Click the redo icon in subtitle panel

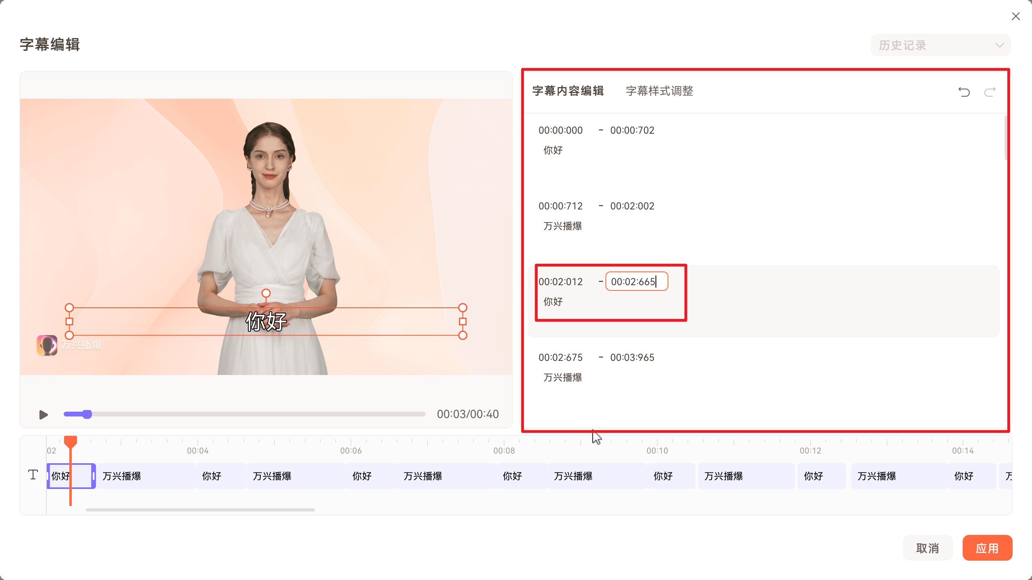point(990,91)
